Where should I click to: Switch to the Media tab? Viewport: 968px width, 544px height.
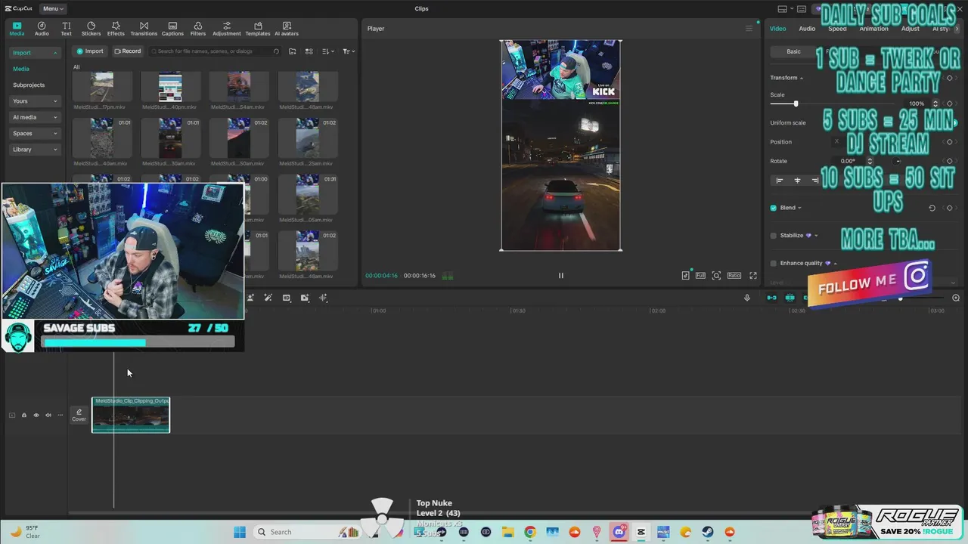[x=17, y=29]
